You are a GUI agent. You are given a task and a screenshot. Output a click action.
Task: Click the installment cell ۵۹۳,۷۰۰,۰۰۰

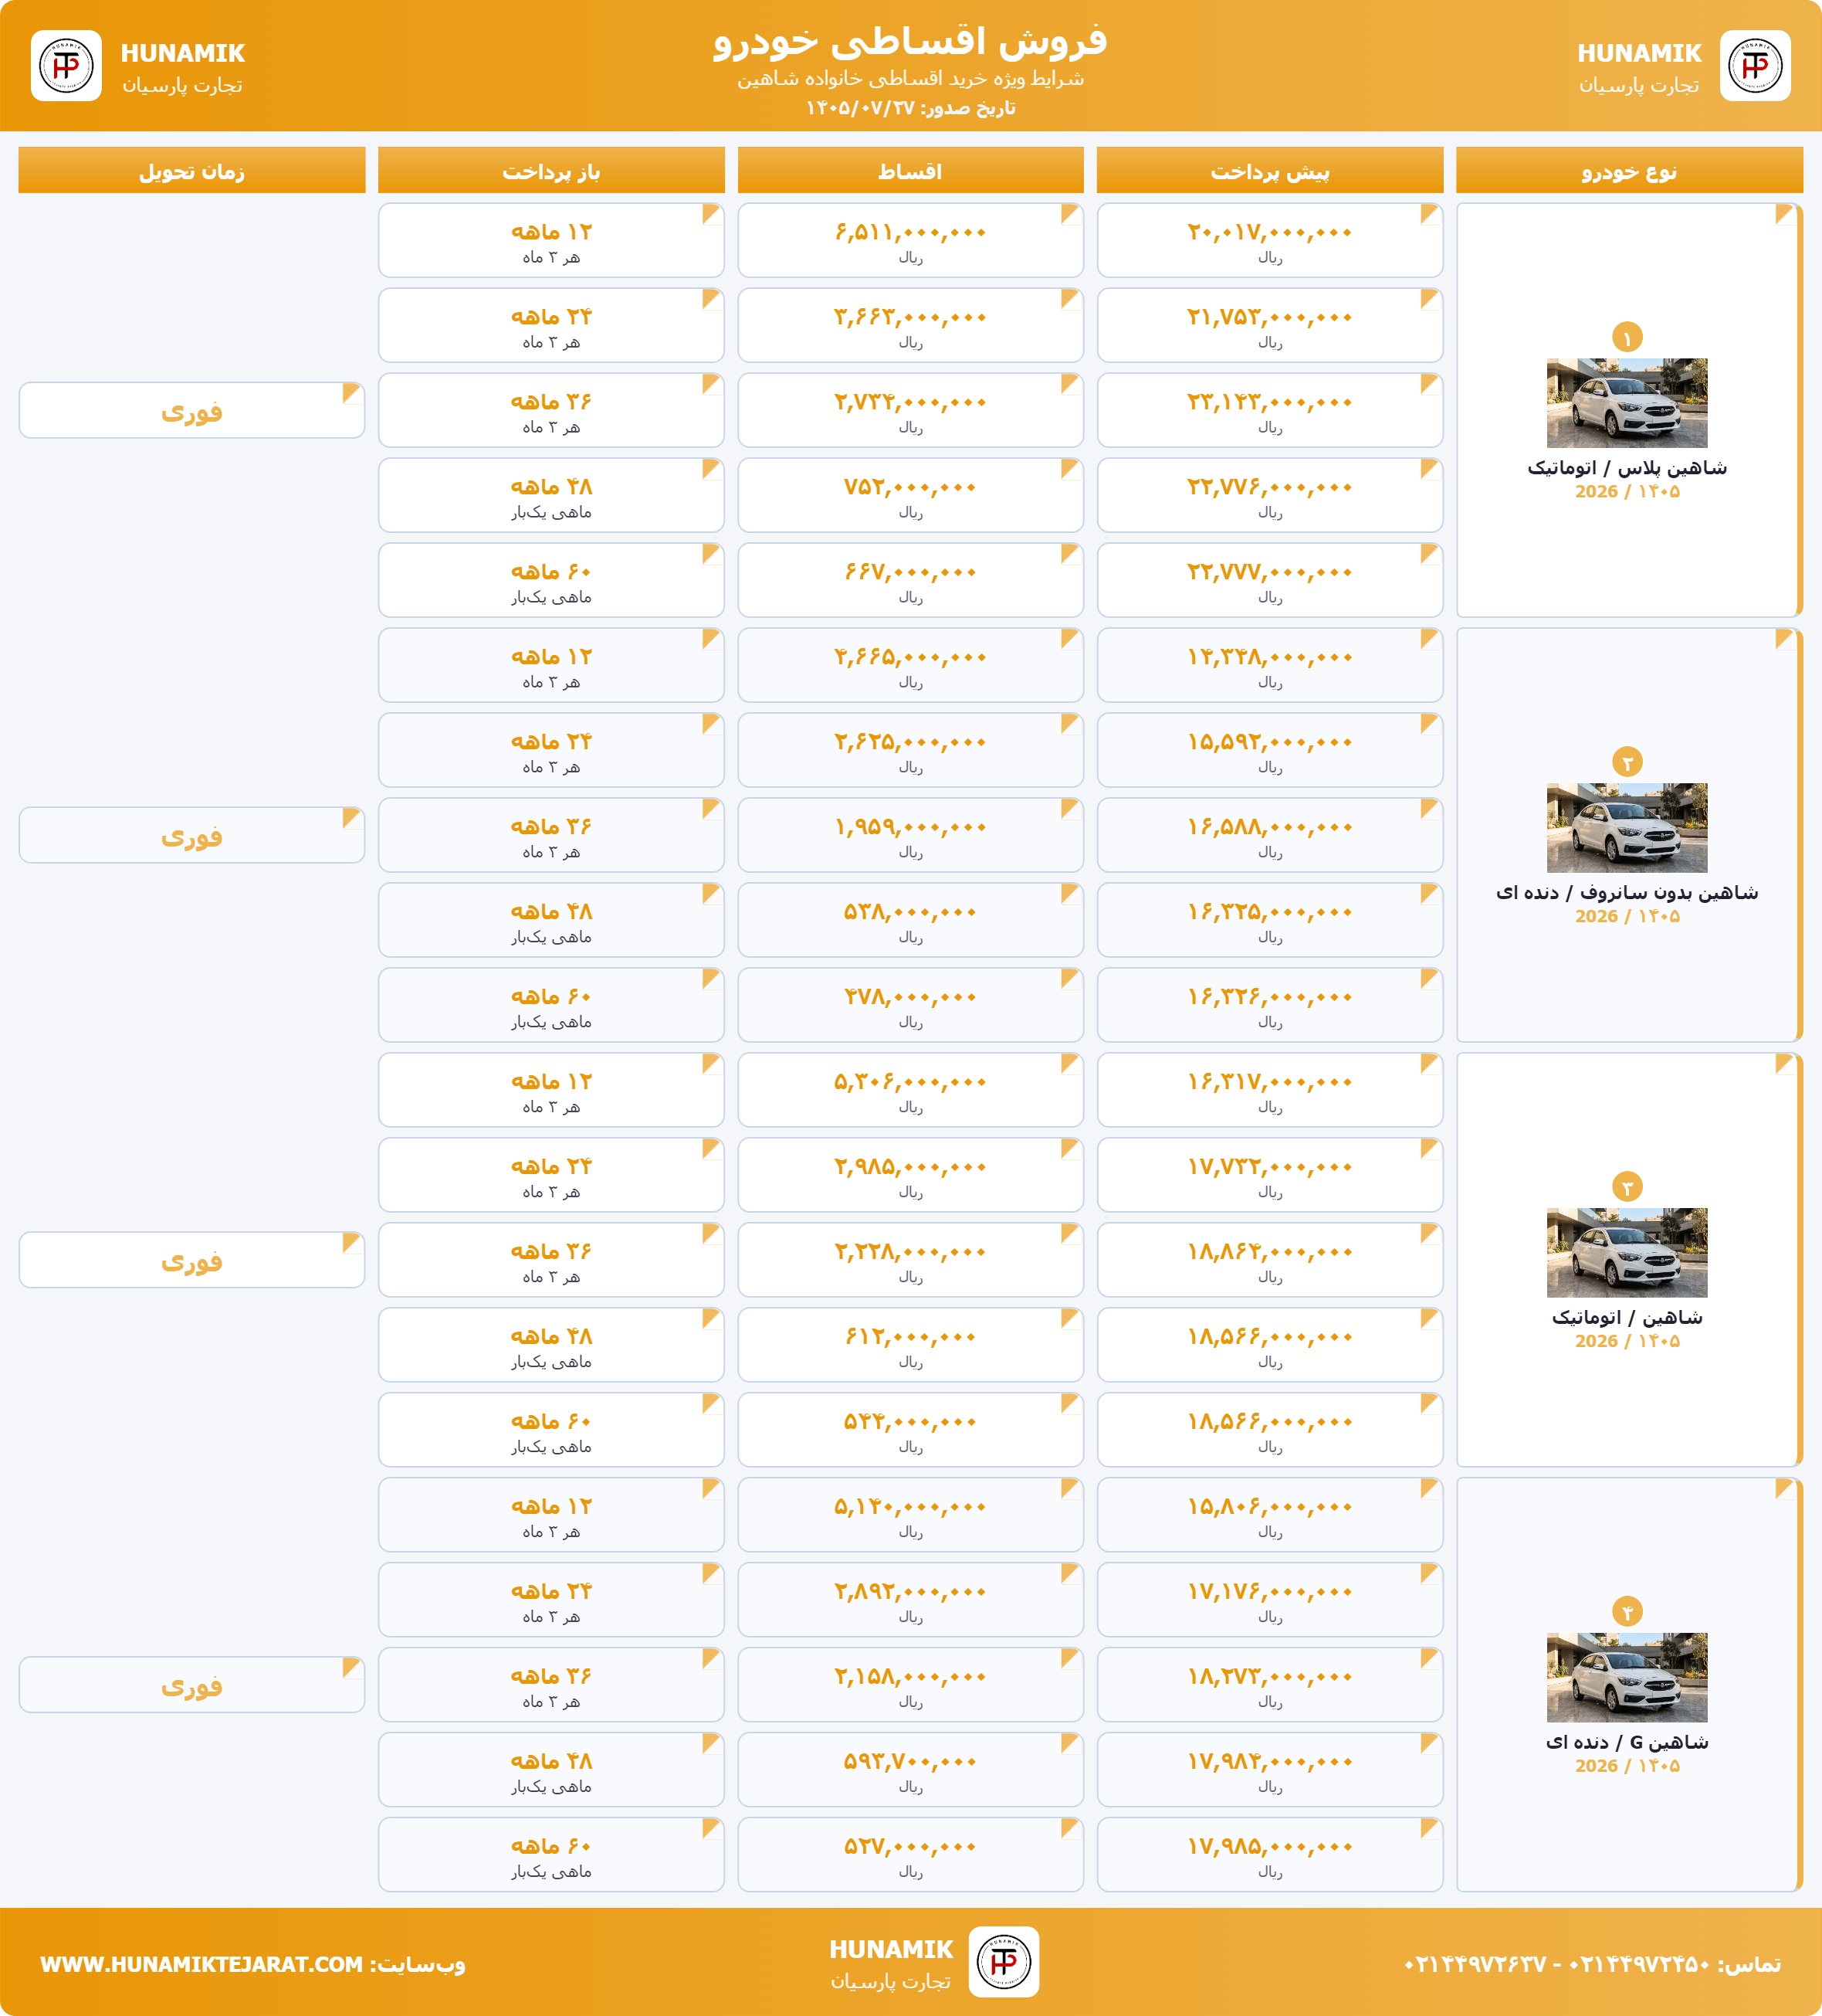tap(910, 1771)
